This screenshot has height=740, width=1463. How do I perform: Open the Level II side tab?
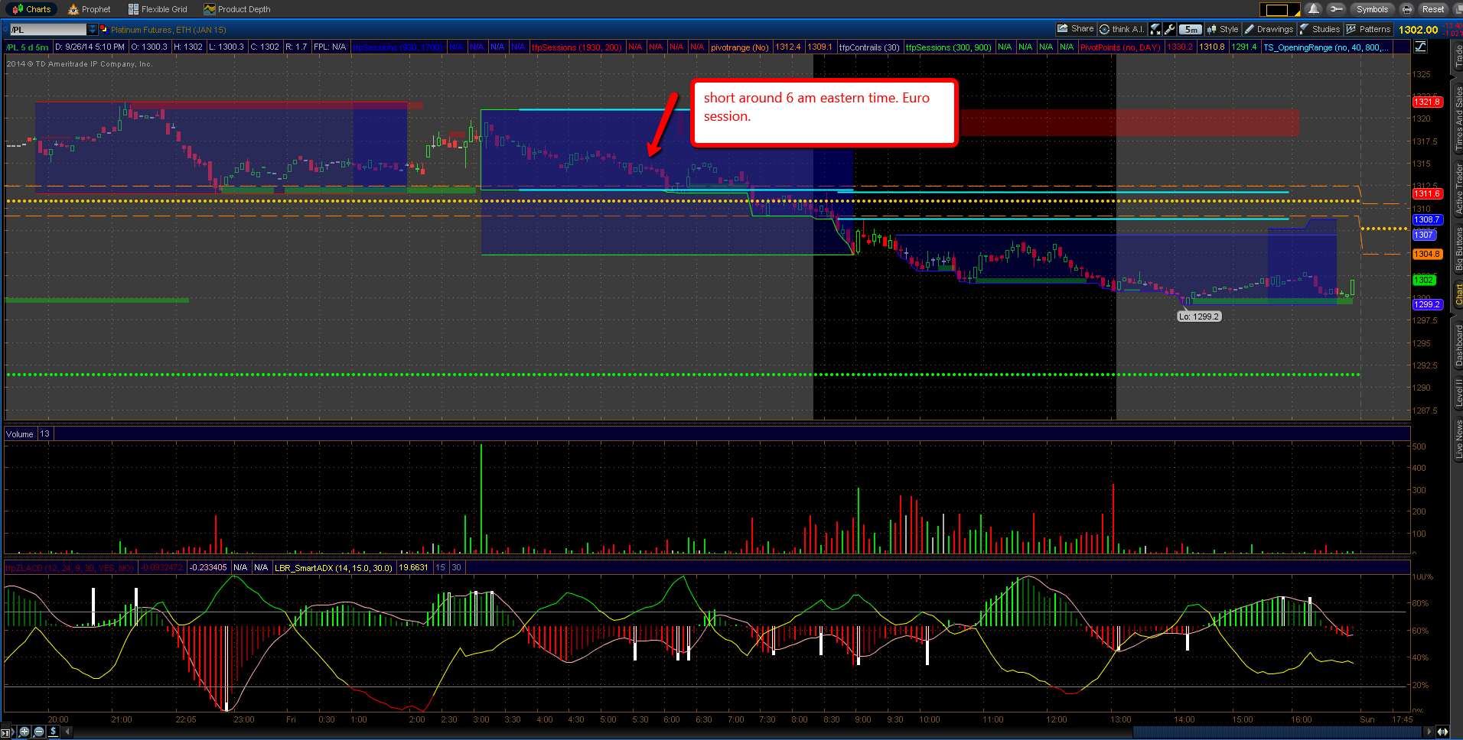click(x=1458, y=392)
